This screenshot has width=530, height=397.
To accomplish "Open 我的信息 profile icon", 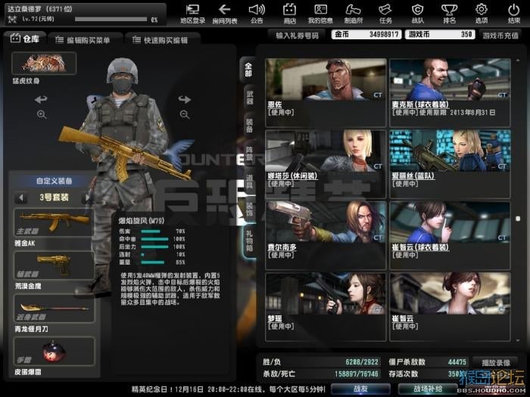I will (320, 14).
